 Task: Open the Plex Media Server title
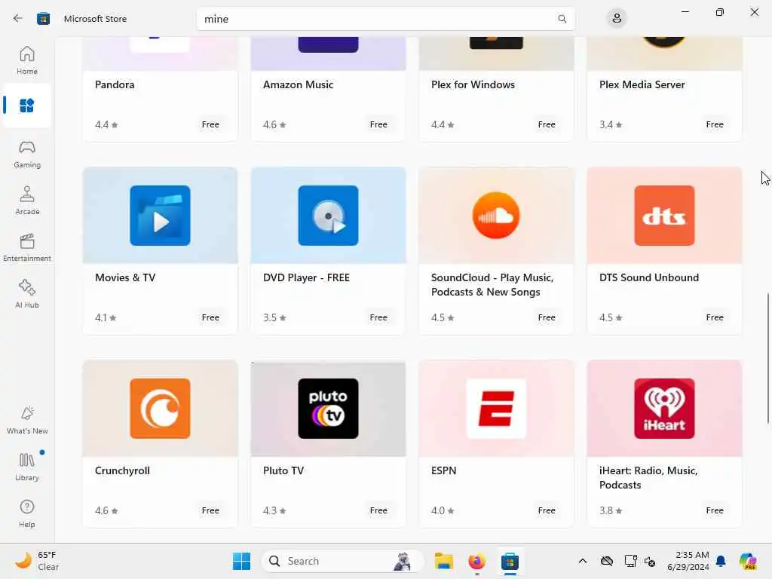pos(642,84)
